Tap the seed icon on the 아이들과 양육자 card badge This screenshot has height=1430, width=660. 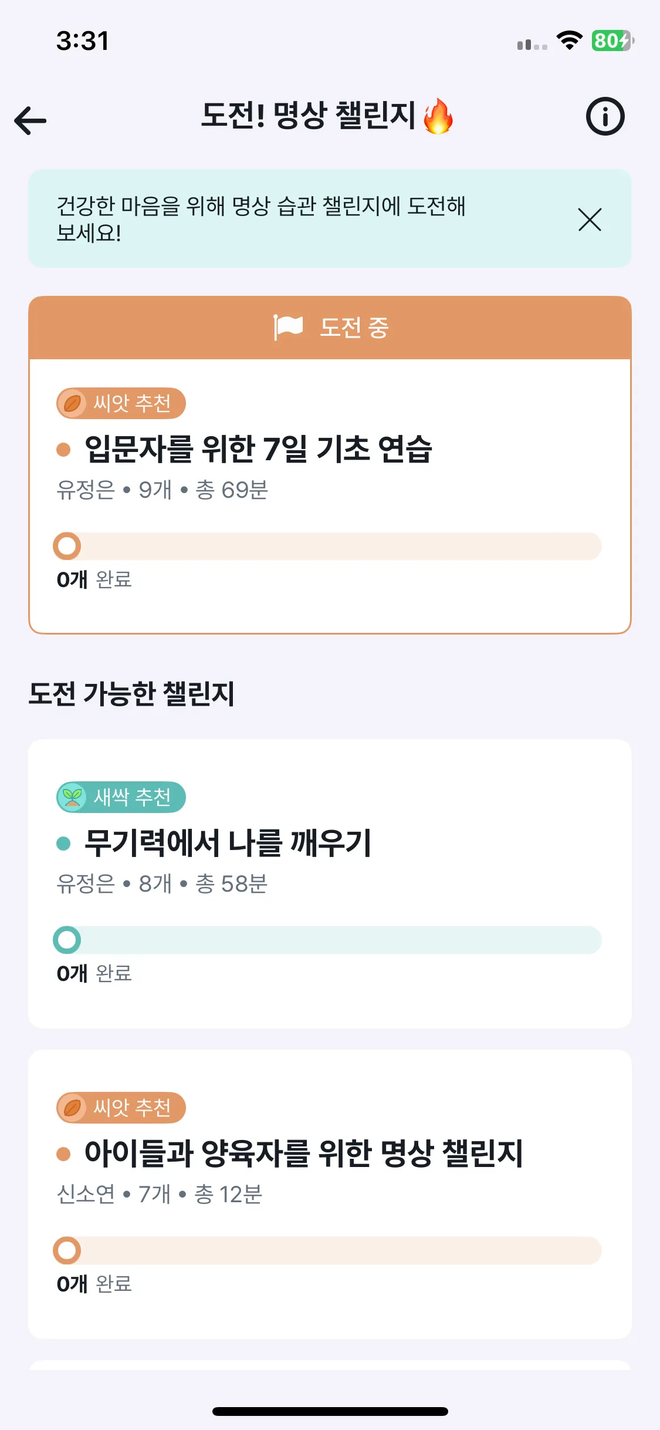(x=72, y=1108)
